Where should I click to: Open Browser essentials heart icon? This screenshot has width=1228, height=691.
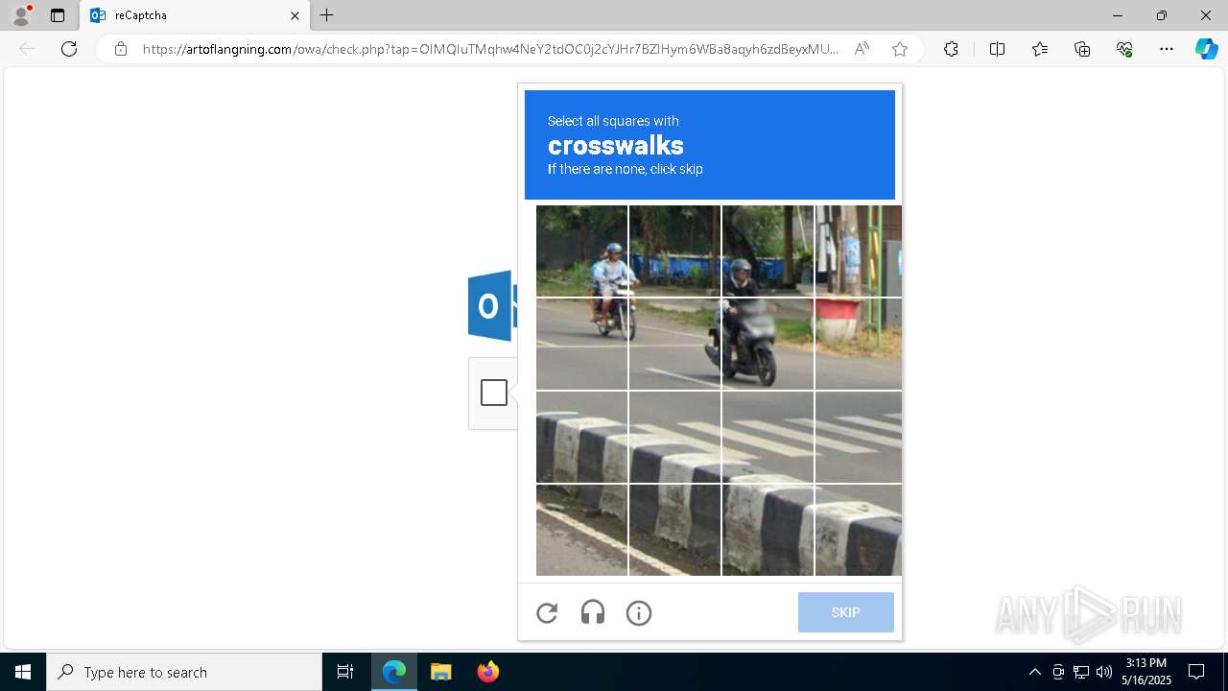[x=1124, y=49]
